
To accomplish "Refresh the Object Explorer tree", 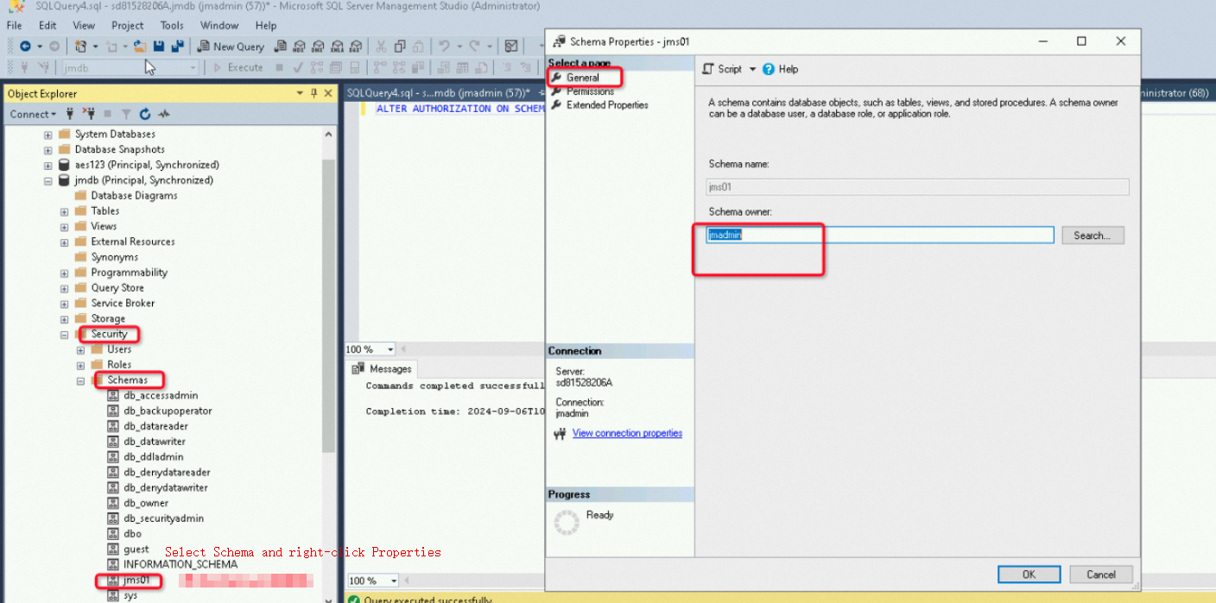I will click(x=145, y=114).
